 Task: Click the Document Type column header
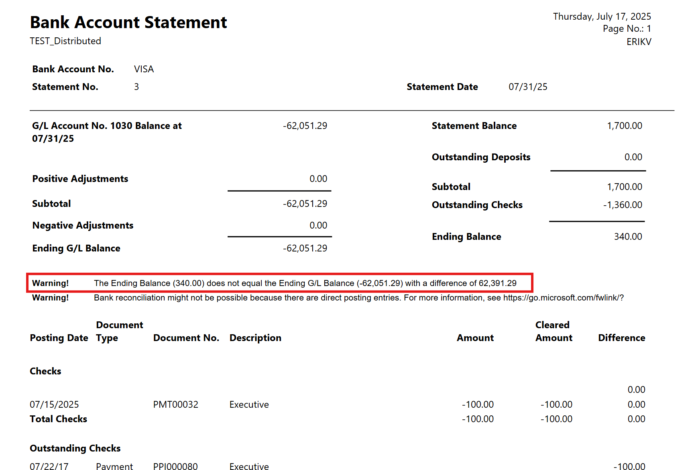click(x=119, y=331)
